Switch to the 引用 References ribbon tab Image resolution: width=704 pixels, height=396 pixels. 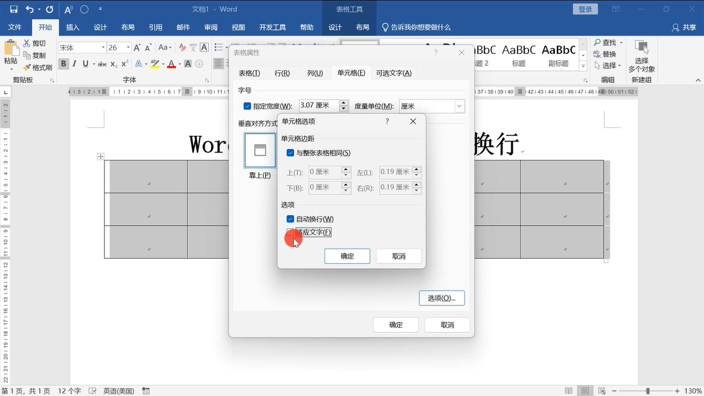click(156, 27)
